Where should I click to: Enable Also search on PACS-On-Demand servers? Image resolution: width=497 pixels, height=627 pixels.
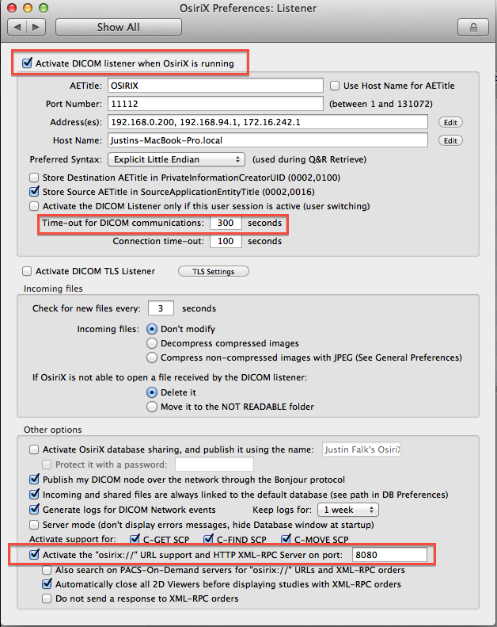(47, 570)
